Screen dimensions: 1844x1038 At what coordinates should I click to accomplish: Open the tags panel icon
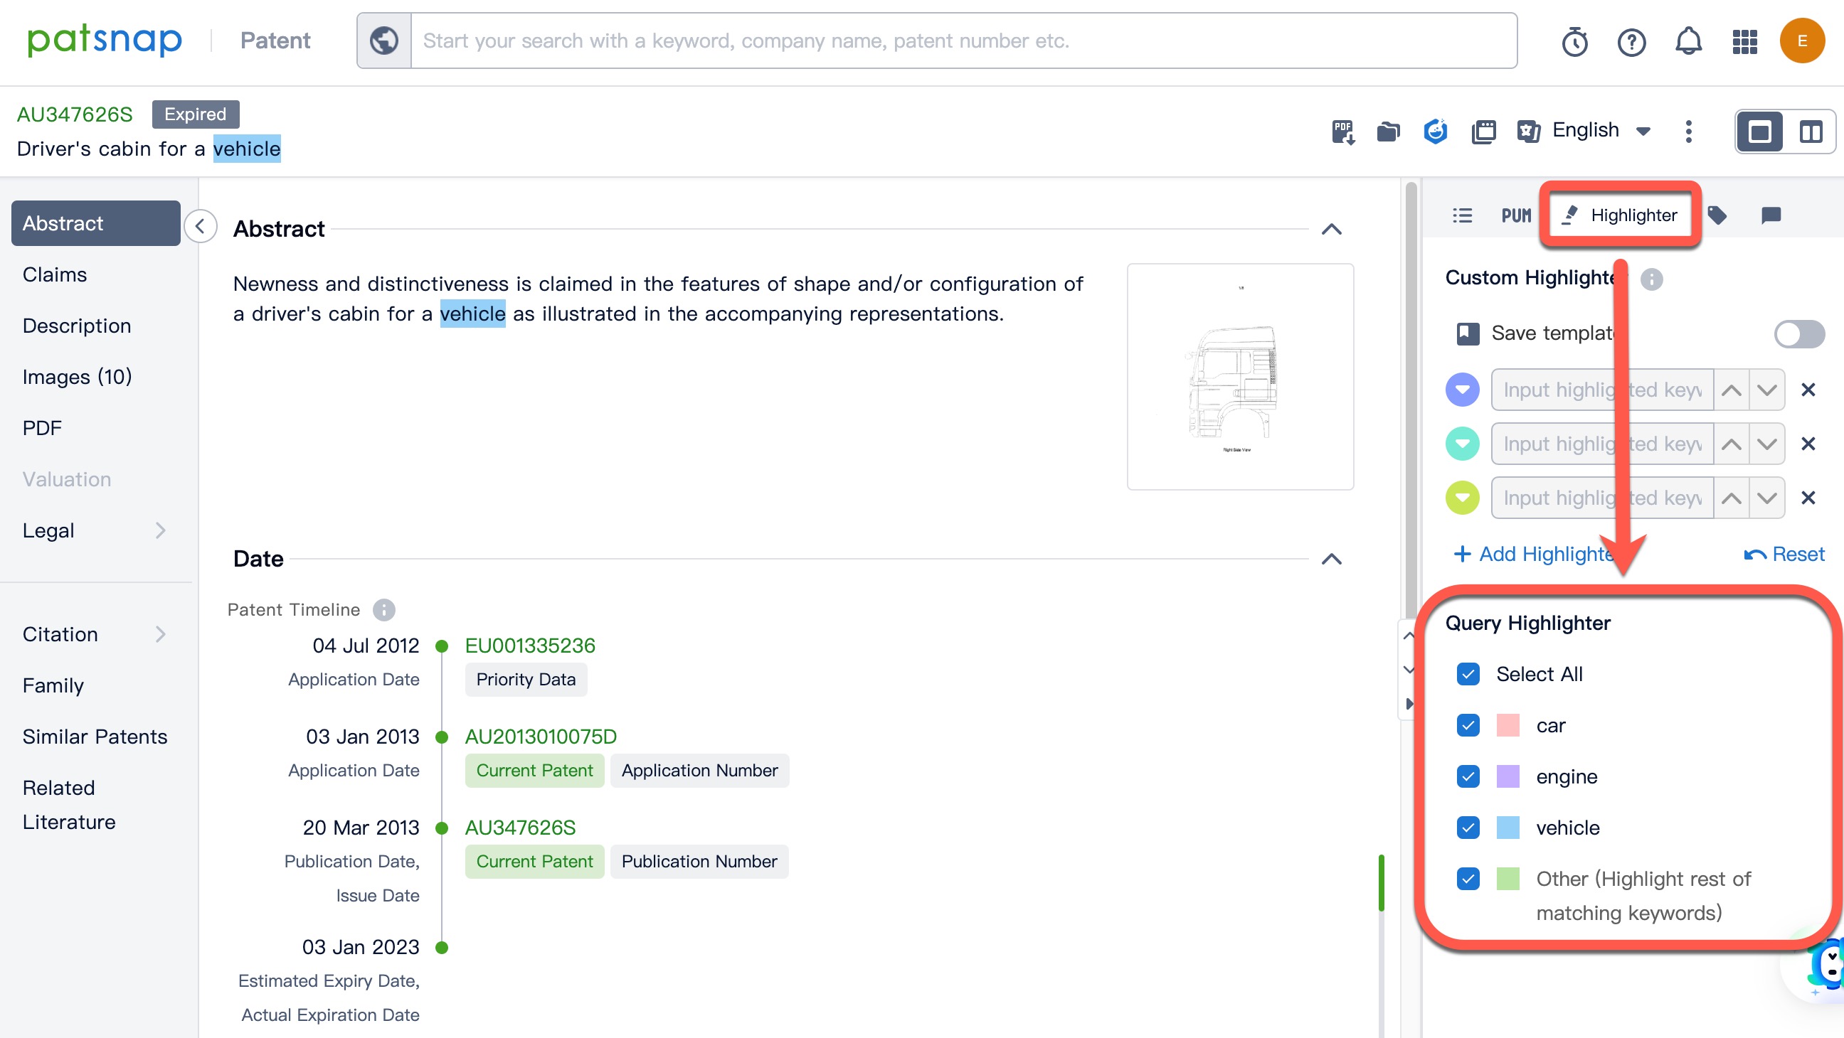tap(1717, 215)
